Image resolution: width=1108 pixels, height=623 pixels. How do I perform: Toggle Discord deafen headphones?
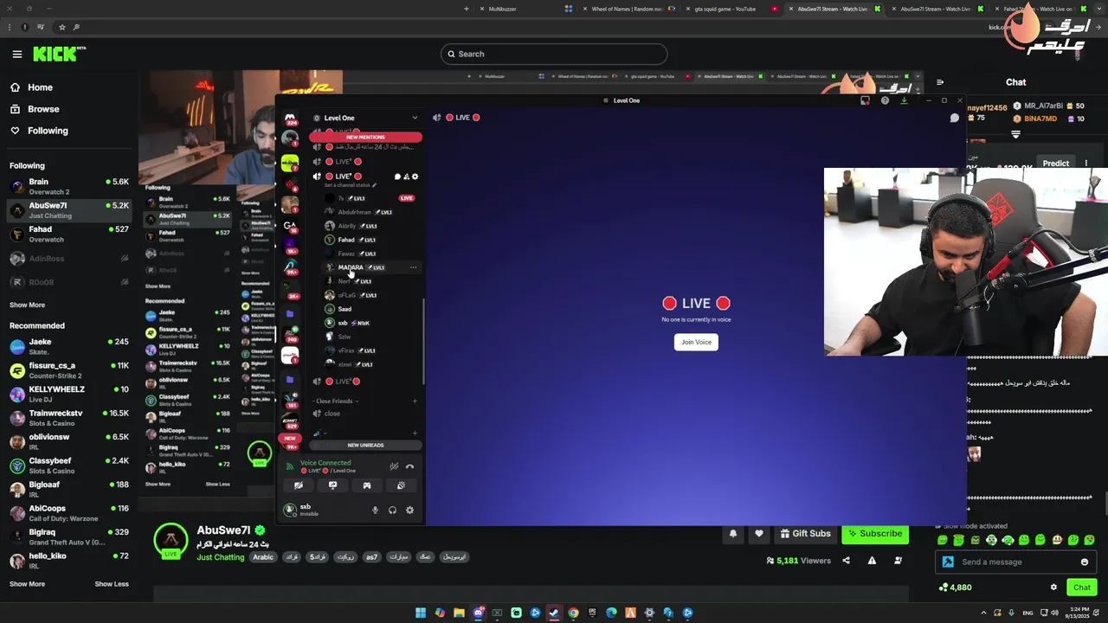pyautogui.click(x=392, y=511)
